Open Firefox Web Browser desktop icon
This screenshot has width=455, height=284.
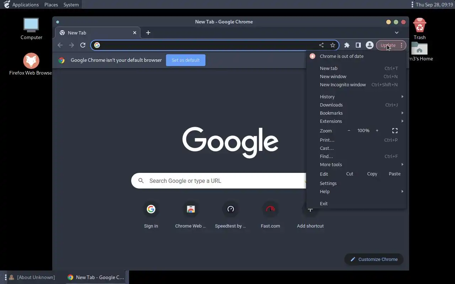(31, 64)
